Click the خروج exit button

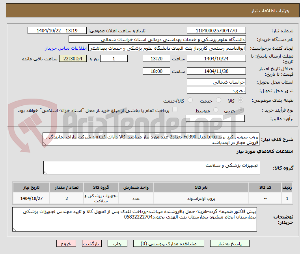[x=66, y=243]
